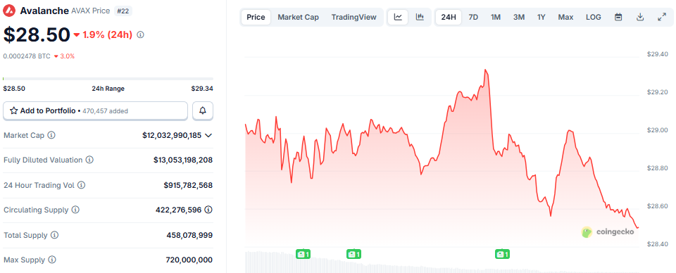Open the calendar date range picker
676x273 pixels.
click(x=618, y=17)
